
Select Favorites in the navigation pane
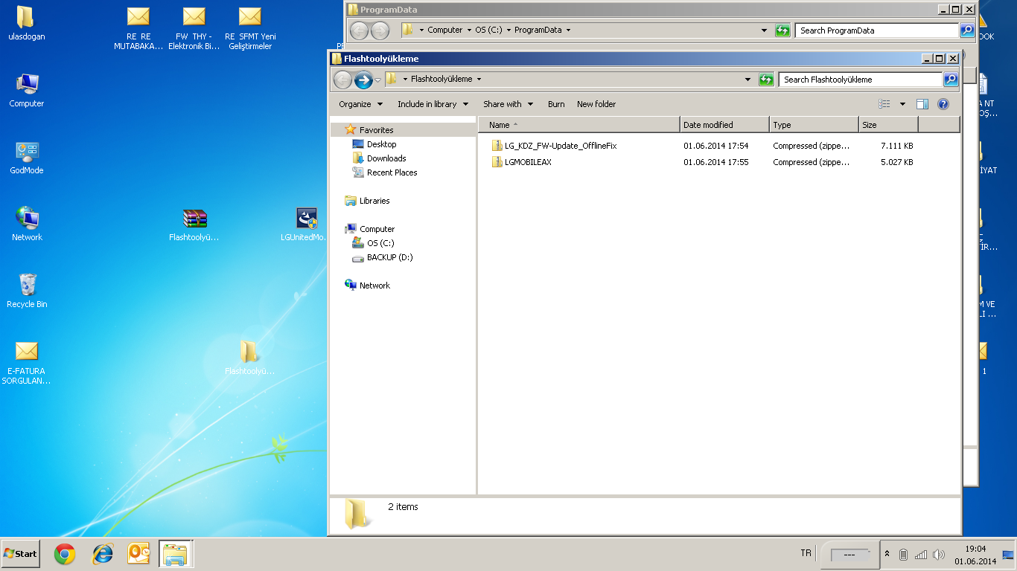click(x=376, y=130)
